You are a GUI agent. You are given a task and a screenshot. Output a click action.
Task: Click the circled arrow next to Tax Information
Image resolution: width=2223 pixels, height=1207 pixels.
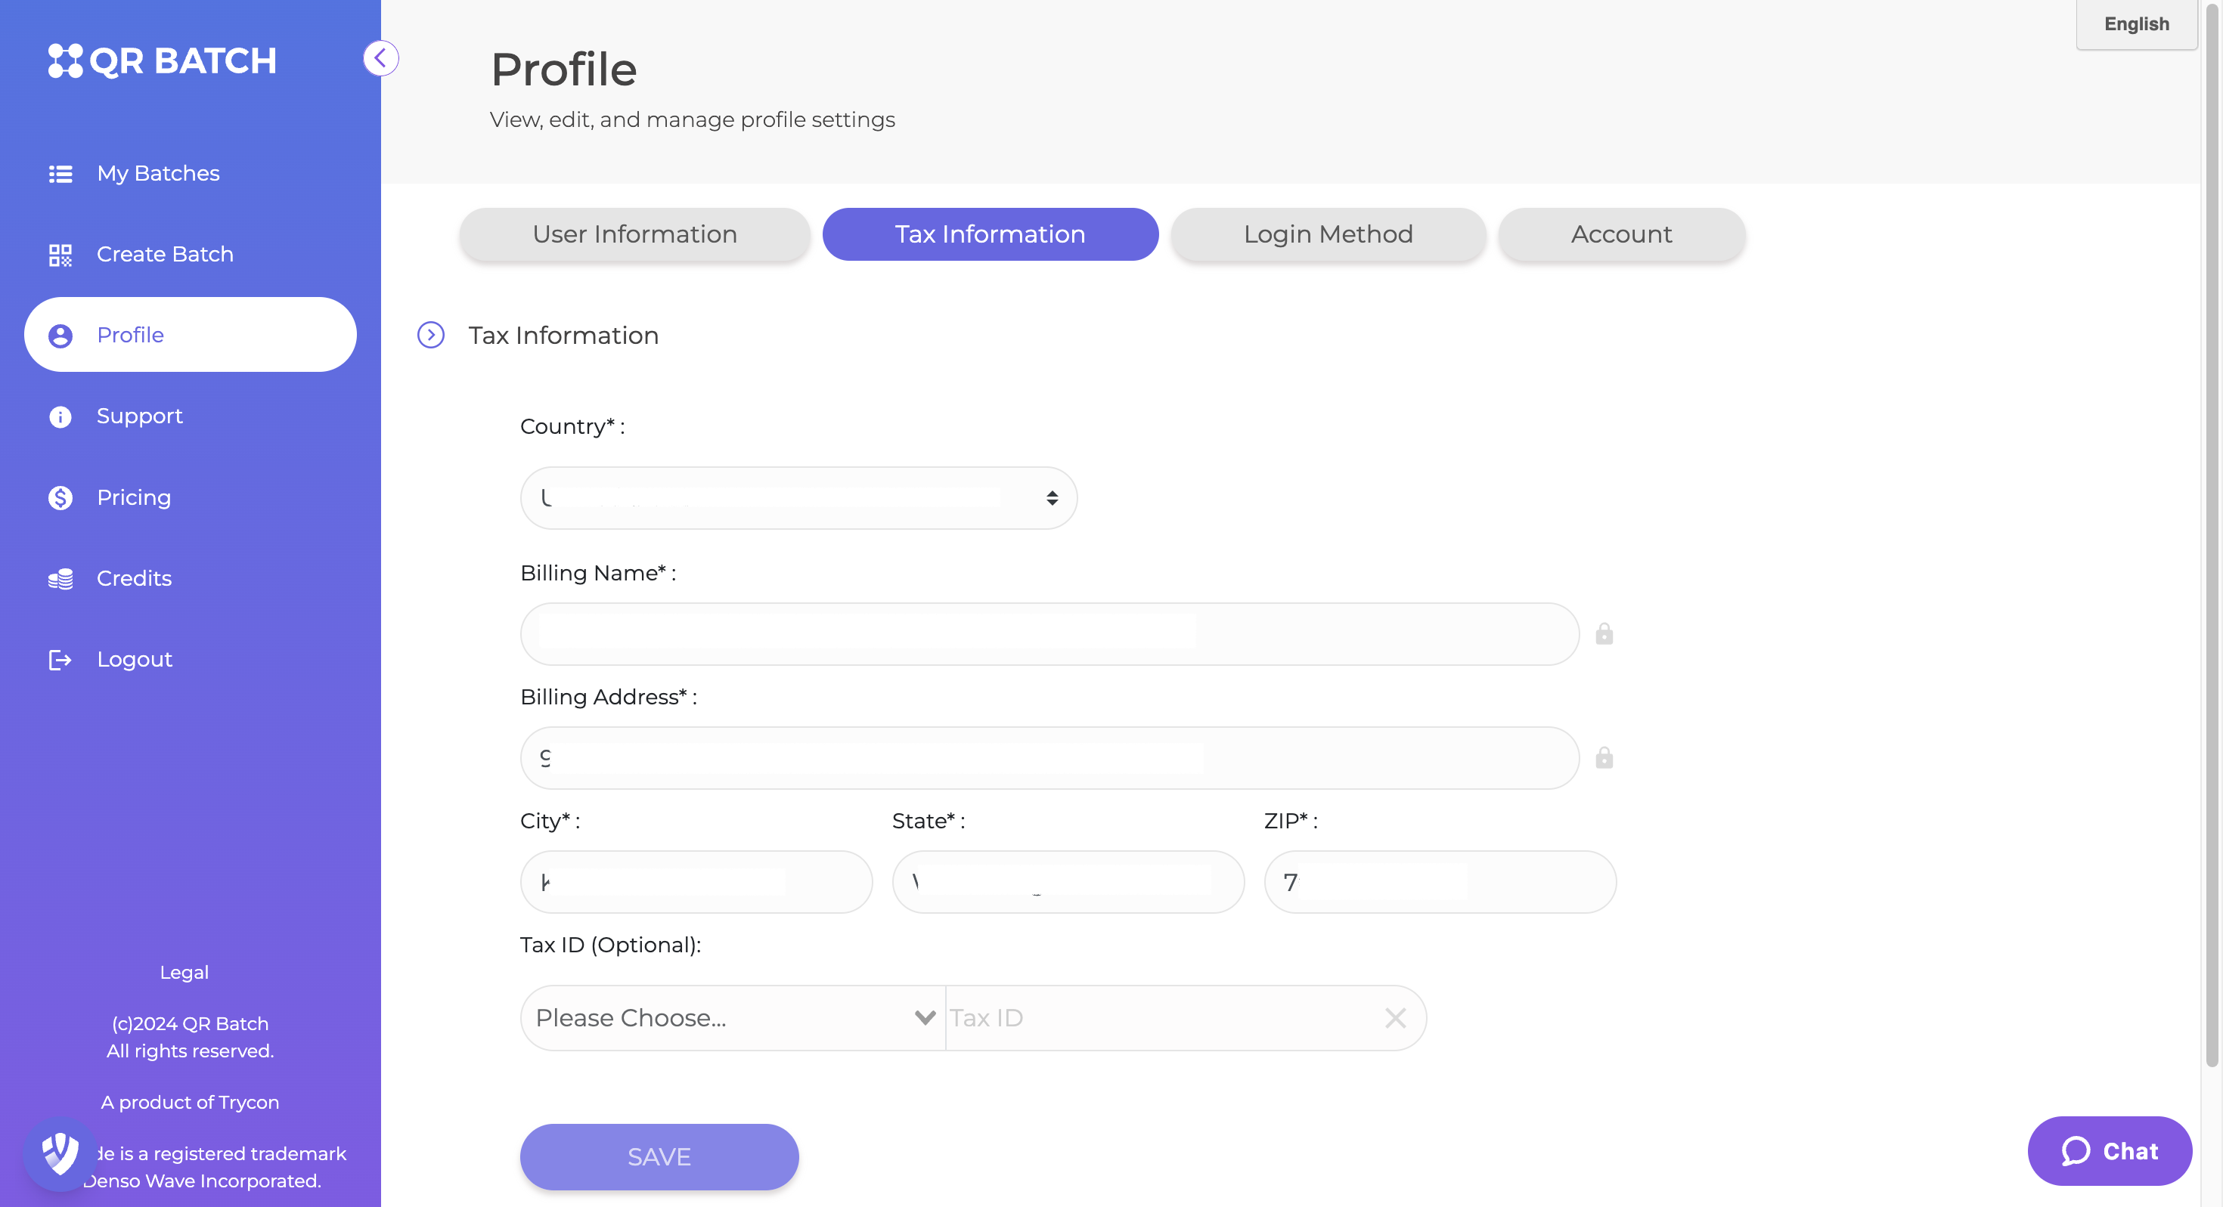tap(431, 335)
